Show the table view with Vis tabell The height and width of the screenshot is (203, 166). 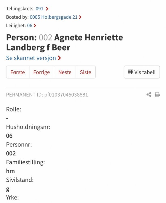click(x=142, y=72)
